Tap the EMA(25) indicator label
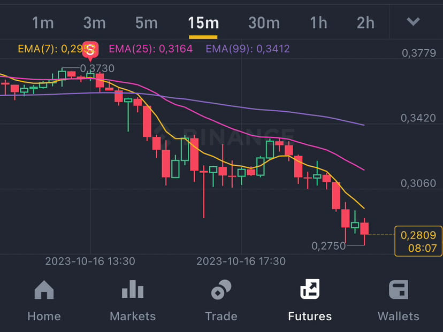This screenshot has height=332, width=443. point(150,49)
